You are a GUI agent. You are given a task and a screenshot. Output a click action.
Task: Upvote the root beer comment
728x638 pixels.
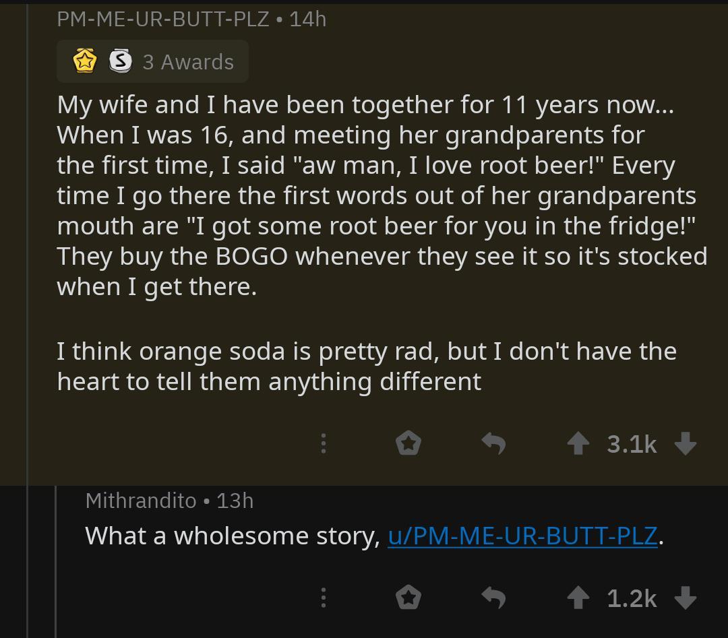[578, 443]
